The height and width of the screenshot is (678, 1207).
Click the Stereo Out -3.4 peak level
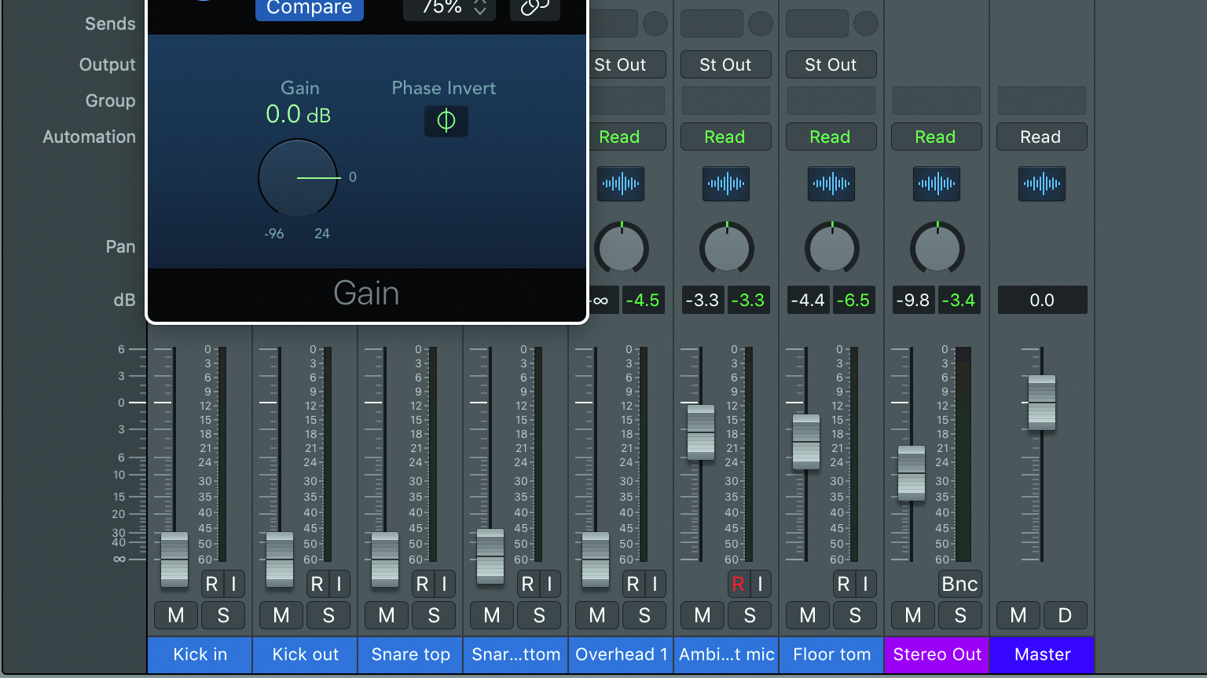(x=959, y=300)
